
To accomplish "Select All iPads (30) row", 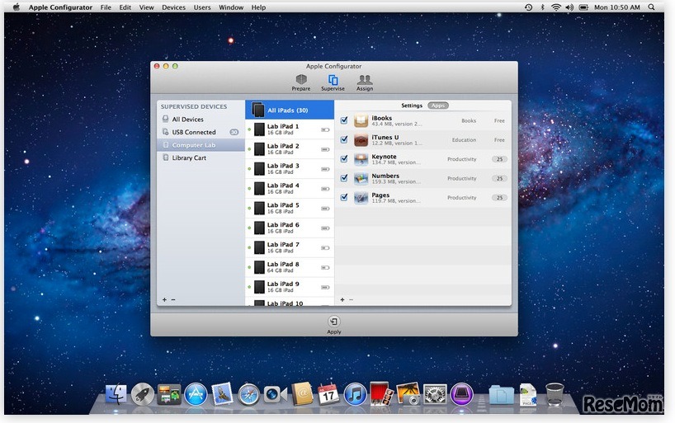I will coord(290,110).
